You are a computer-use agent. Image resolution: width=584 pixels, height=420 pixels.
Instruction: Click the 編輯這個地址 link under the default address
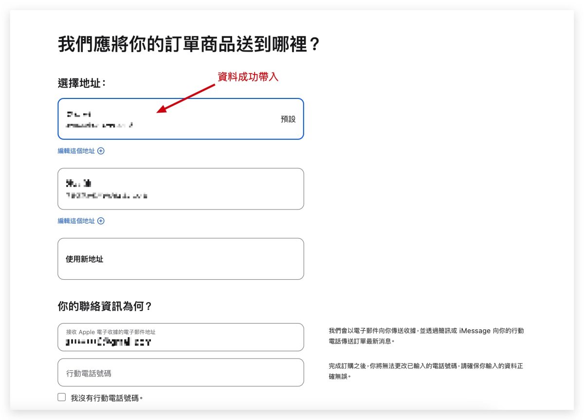[75, 151]
